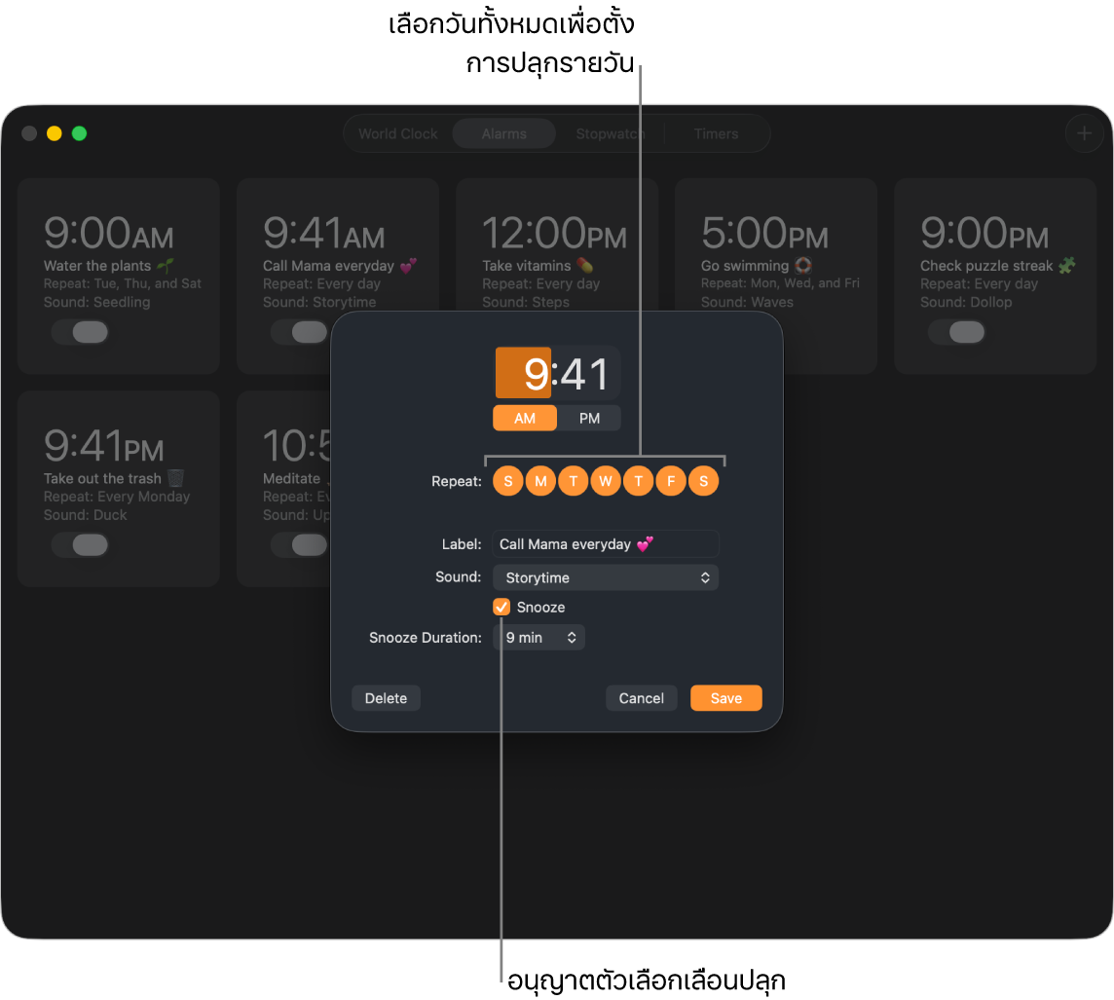Viewport: 1114px width, 1000px height.
Task: Toggle the Meditate alarm switch
Action: (299, 544)
